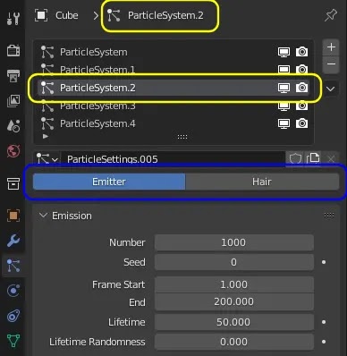The width and height of the screenshot is (347, 356).
Task: Click the Emission panel drag grip dots
Action: pyautogui.click(x=329, y=216)
